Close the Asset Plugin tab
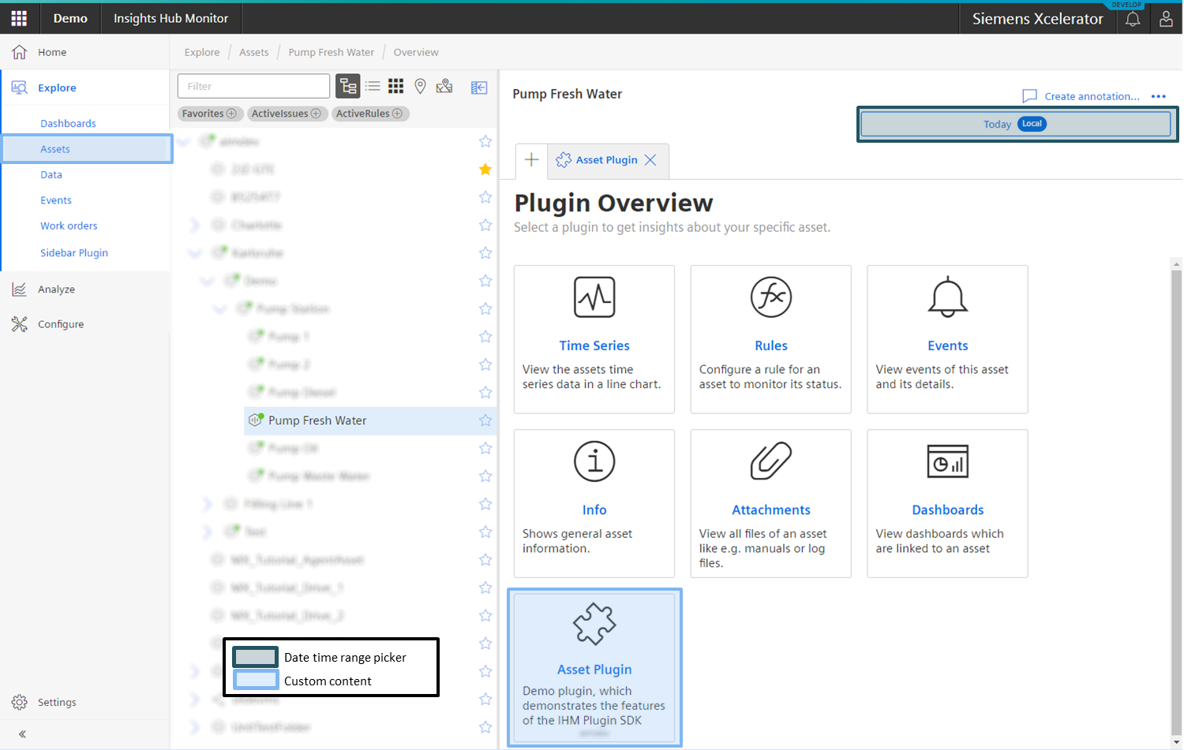The height and width of the screenshot is (750, 1184). (x=650, y=160)
